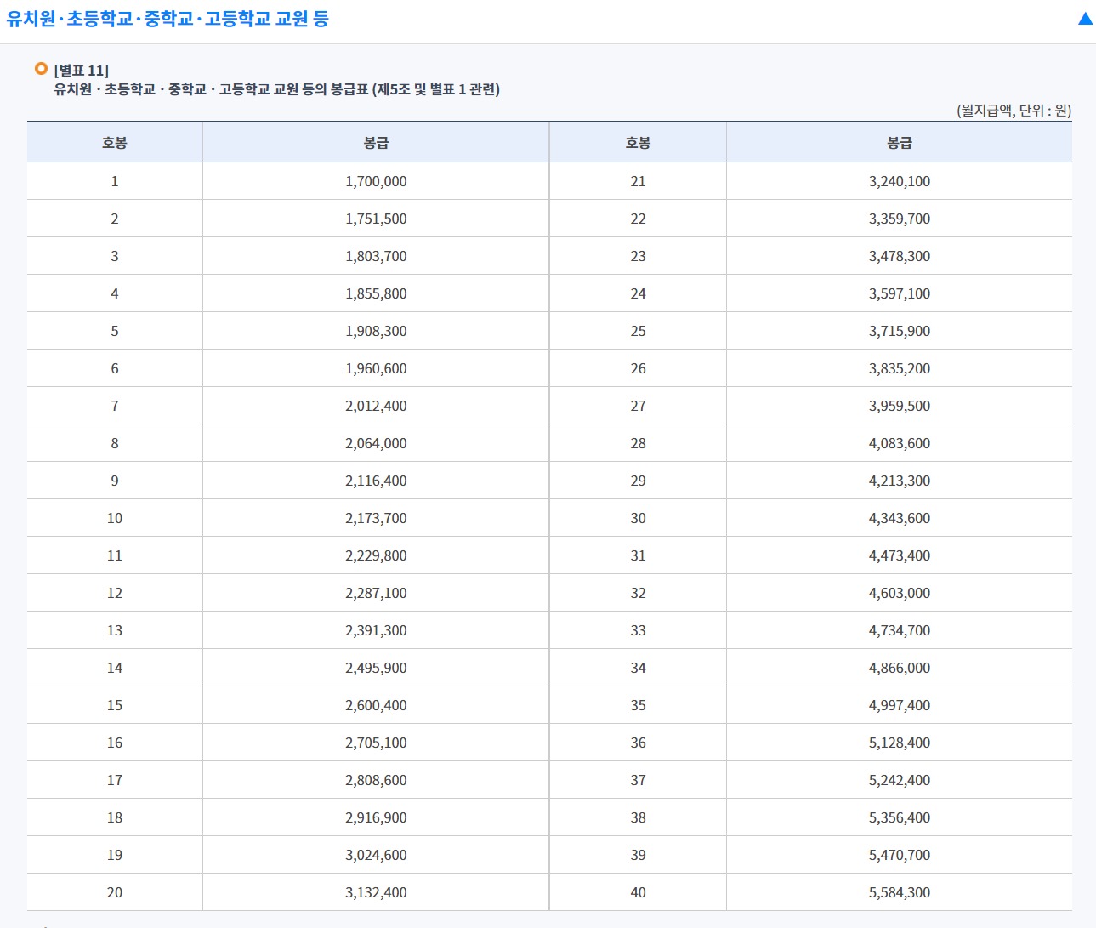Viewport: 1096px width, 928px height.
Task: Select salary cell 5,356,400
Action: coord(900,817)
